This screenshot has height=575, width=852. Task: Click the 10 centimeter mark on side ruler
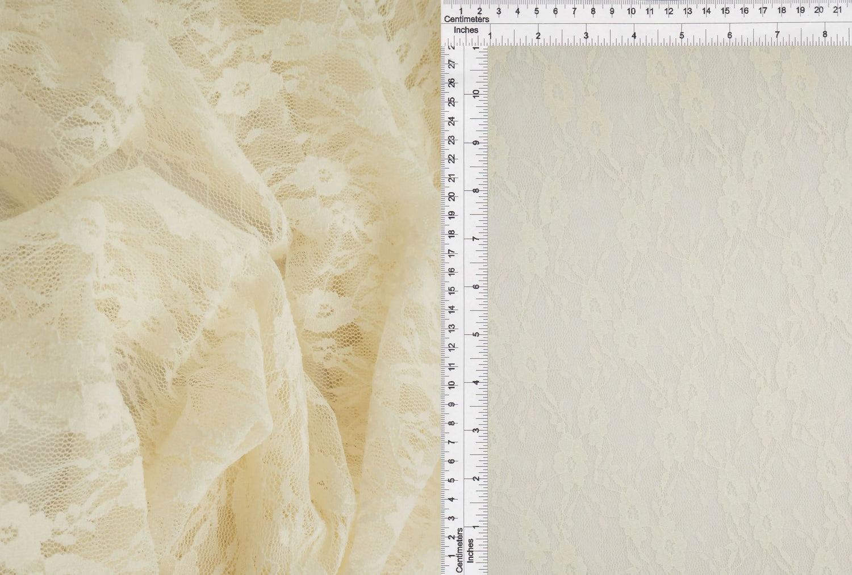click(452, 385)
